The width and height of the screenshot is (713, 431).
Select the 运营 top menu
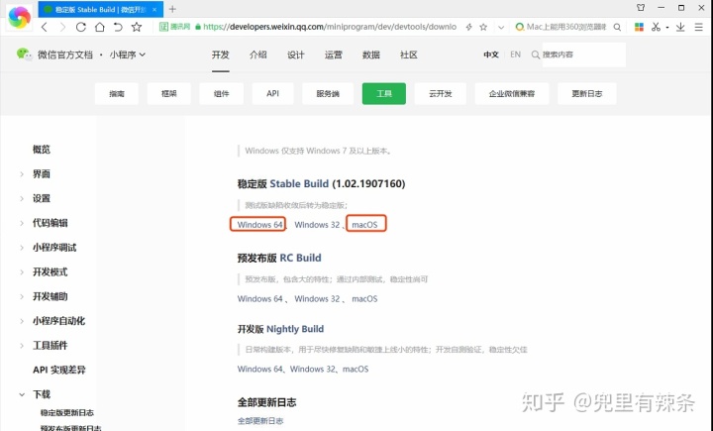tap(334, 54)
